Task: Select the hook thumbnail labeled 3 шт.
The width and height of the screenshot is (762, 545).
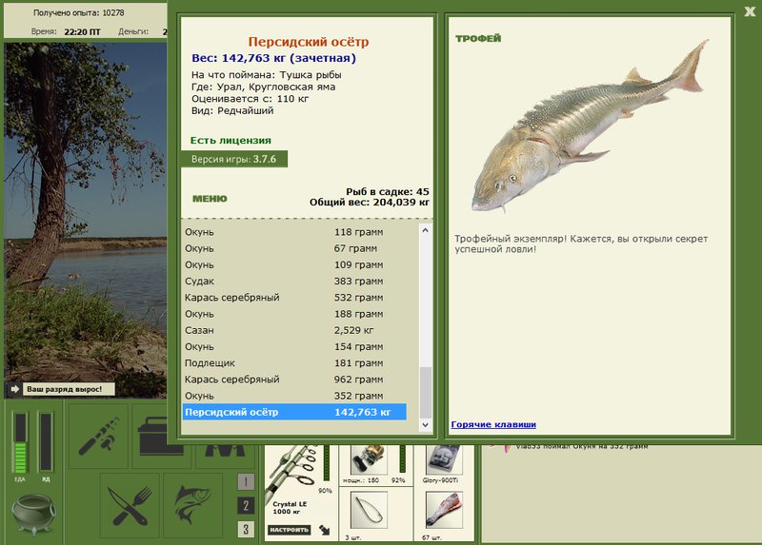Action: [x=369, y=510]
